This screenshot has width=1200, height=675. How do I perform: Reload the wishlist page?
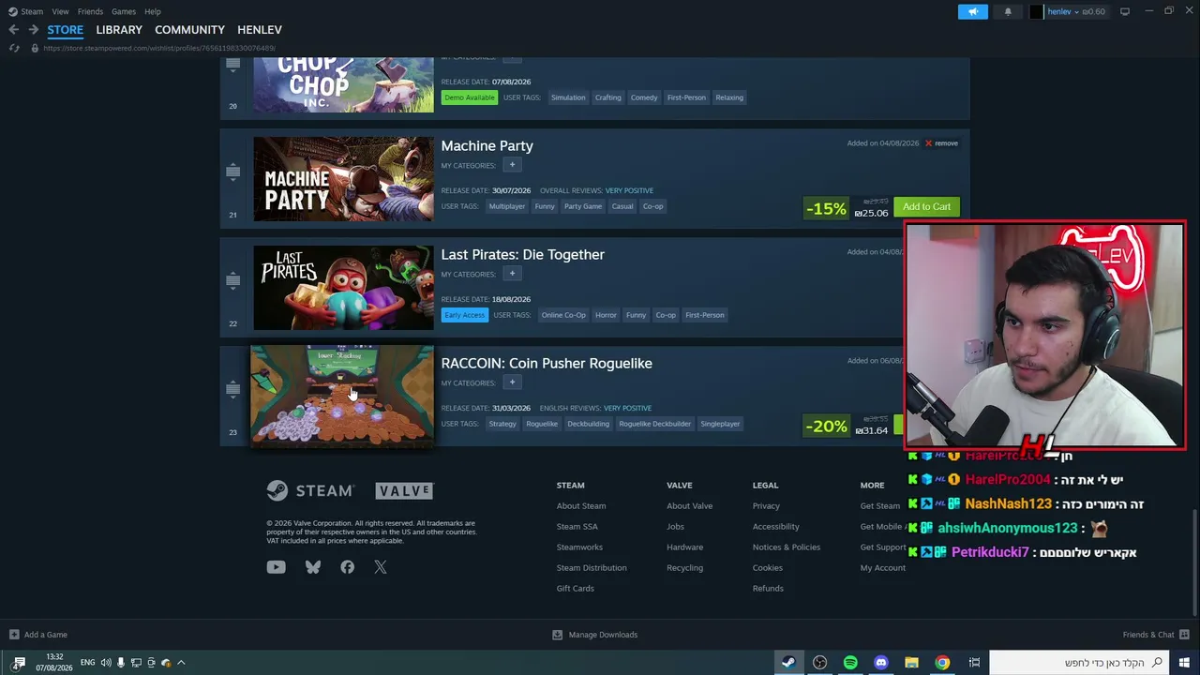[14, 48]
